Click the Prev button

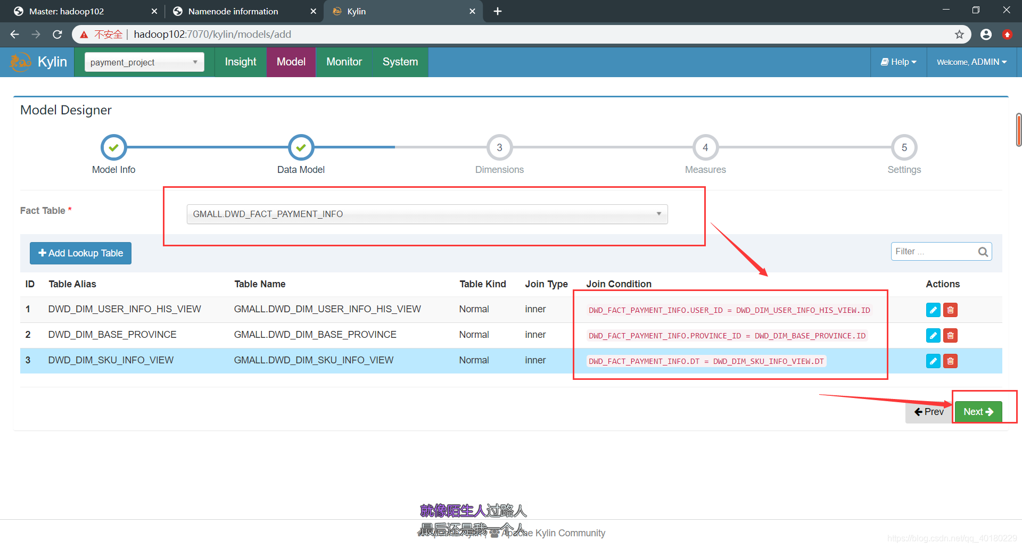pyautogui.click(x=929, y=412)
